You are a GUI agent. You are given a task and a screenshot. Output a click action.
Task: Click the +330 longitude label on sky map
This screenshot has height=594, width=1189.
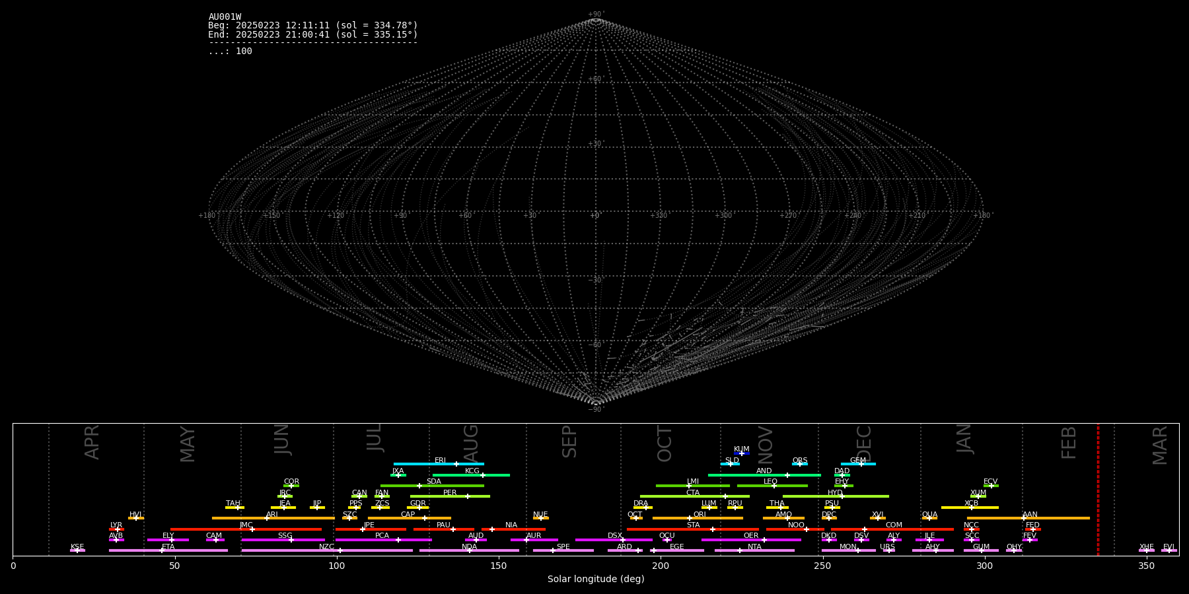point(659,216)
